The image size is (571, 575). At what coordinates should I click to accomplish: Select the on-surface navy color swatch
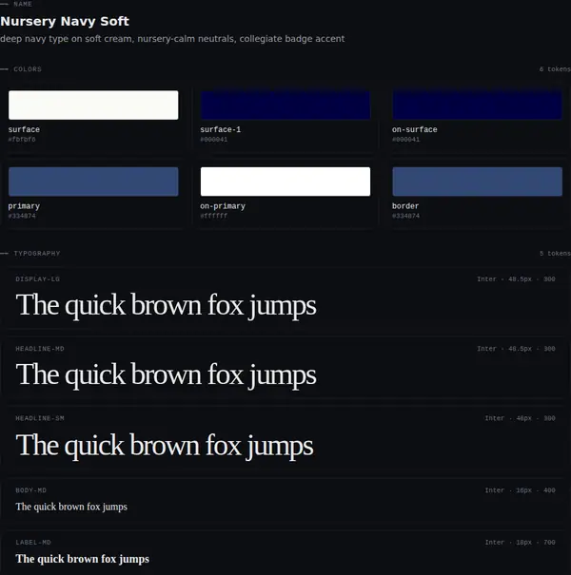point(477,105)
